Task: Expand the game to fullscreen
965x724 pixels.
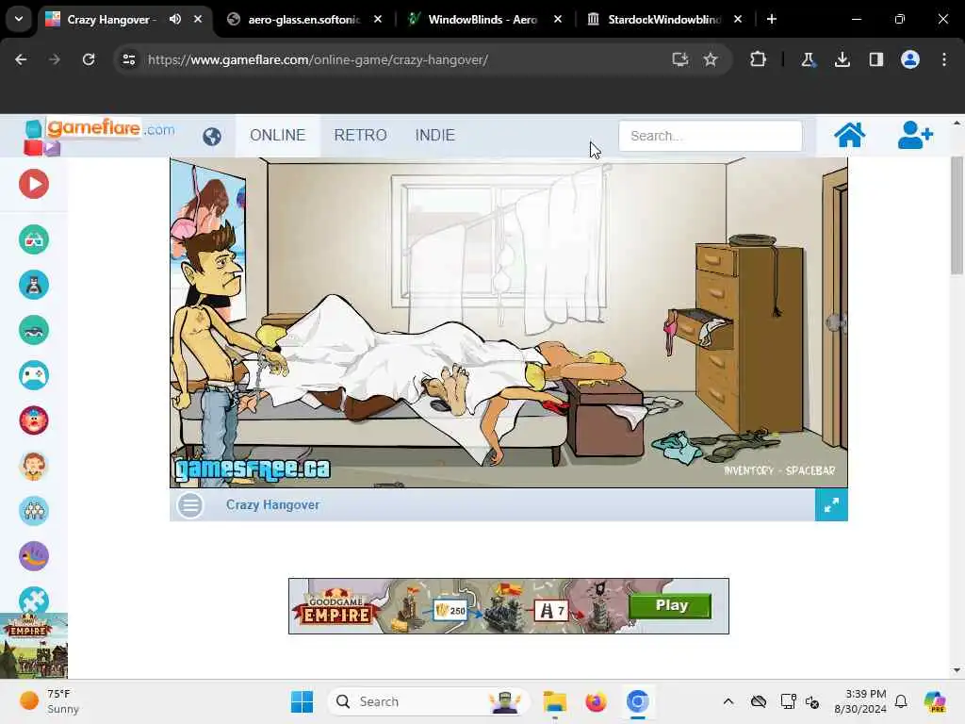Action: pos(831,505)
